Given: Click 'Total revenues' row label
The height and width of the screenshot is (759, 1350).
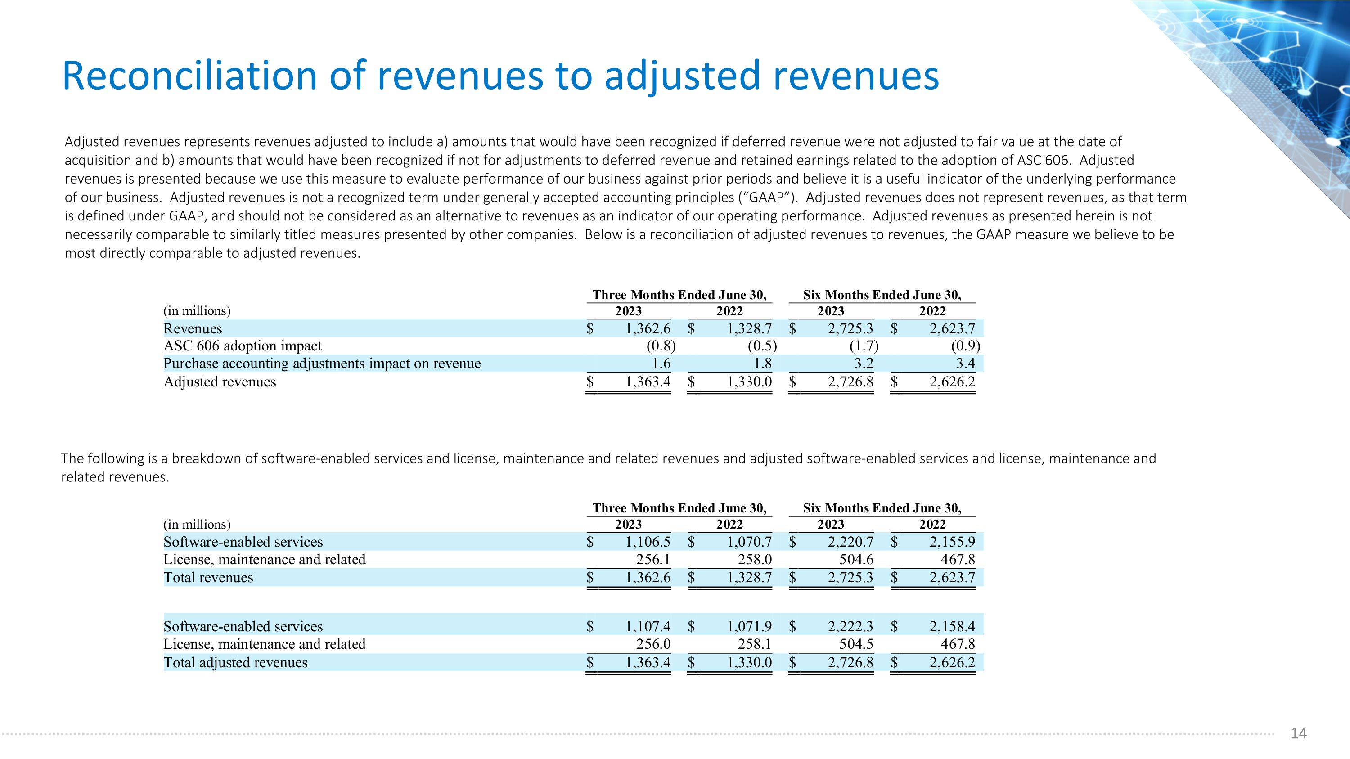Looking at the screenshot, I should pyautogui.click(x=208, y=577).
